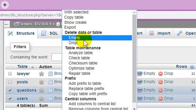Choose Copy table from the dropdown
Viewport: 196px width, 110px height.
(x=97, y=17)
